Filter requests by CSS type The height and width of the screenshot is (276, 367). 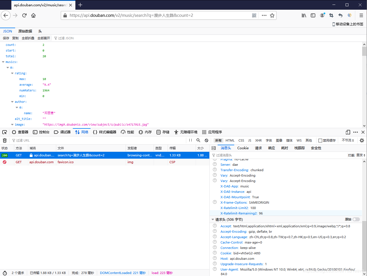pyautogui.click(x=241, y=140)
